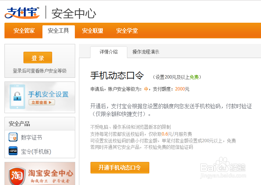The image size is (261, 185).
Task: Open 手机安全设置 banner title
Action: click(x=48, y=94)
